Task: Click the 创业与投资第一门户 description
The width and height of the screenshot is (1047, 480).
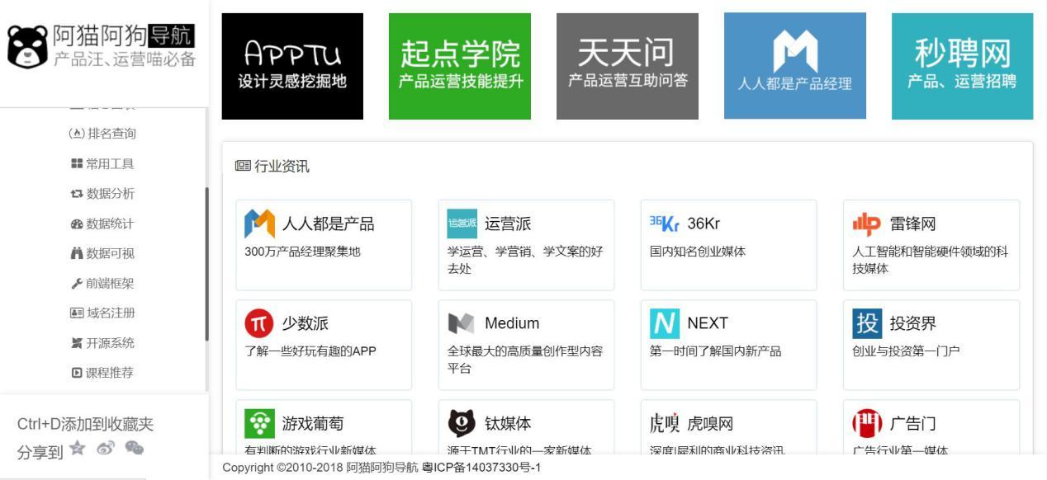Action: pos(906,351)
